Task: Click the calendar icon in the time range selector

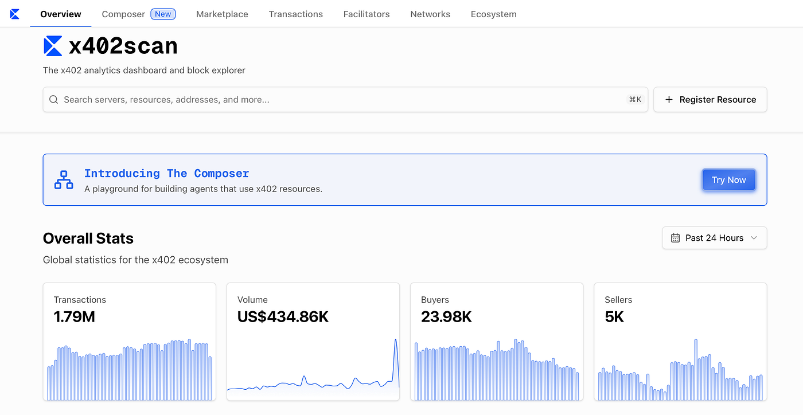Action: 676,238
